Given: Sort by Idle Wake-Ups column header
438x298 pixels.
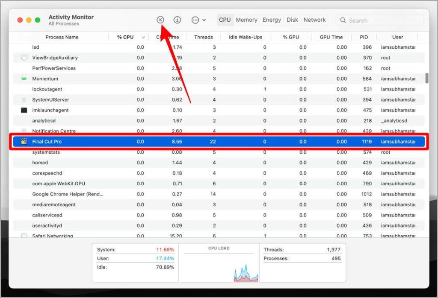Looking at the screenshot, I should click(246, 37).
